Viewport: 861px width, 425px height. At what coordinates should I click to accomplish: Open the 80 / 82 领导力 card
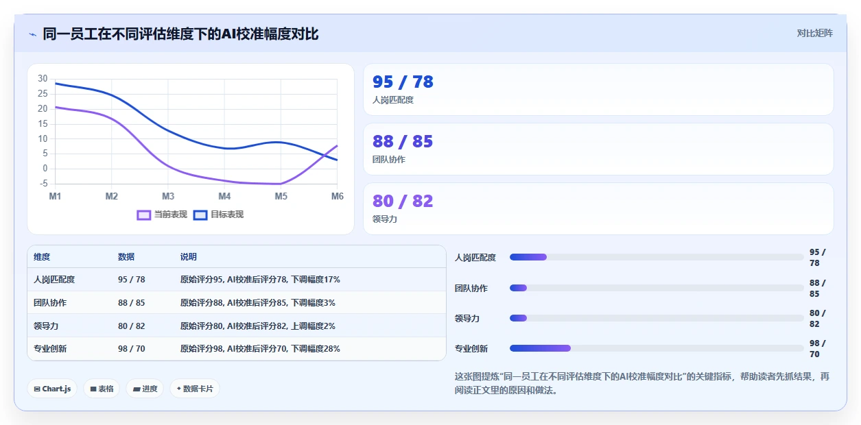coord(598,208)
